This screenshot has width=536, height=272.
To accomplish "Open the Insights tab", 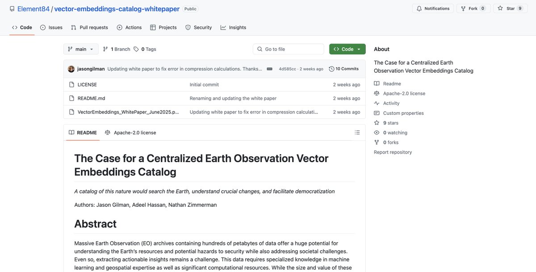I will click(233, 27).
